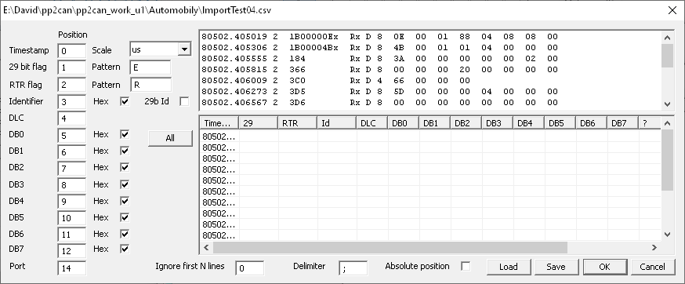Screen dimensions: 685x284
Task: Toggle the DB6 Hex checkbox
Action: [125, 234]
